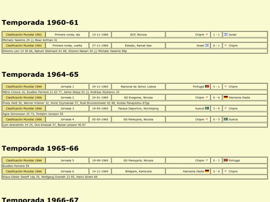Click Chipre flag in the Jornada 6 row

coord(225,171)
